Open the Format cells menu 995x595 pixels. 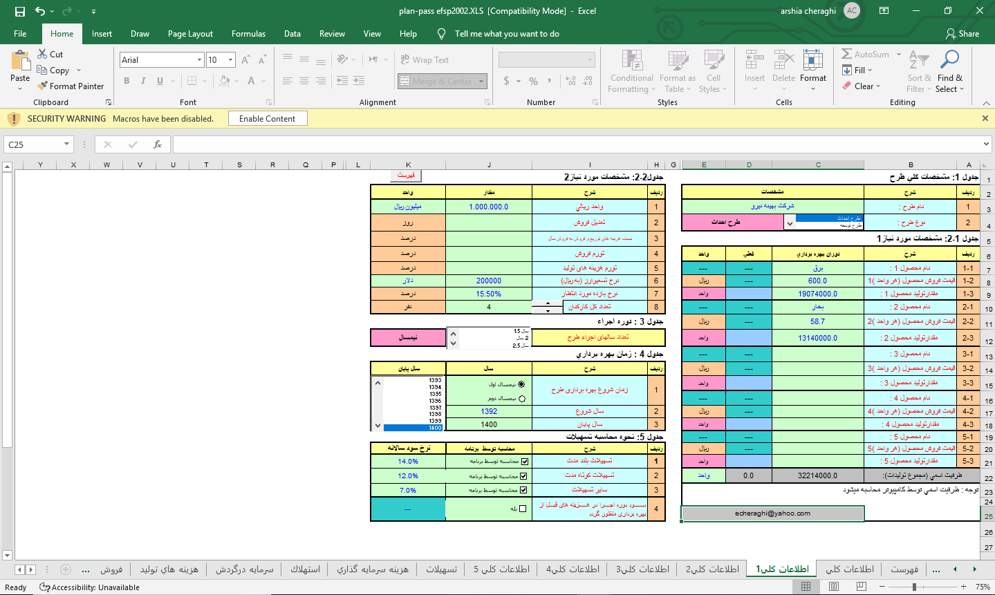pos(813,71)
